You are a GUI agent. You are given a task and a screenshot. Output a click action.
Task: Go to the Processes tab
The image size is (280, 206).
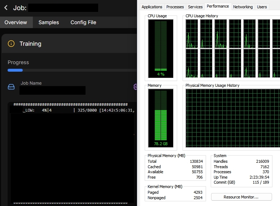(175, 7)
